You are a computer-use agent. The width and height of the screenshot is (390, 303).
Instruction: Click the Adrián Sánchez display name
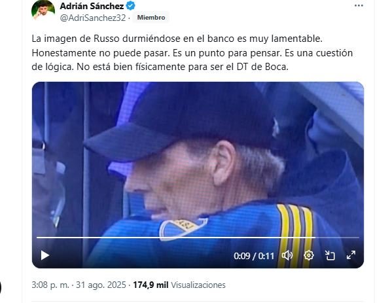[92, 6]
